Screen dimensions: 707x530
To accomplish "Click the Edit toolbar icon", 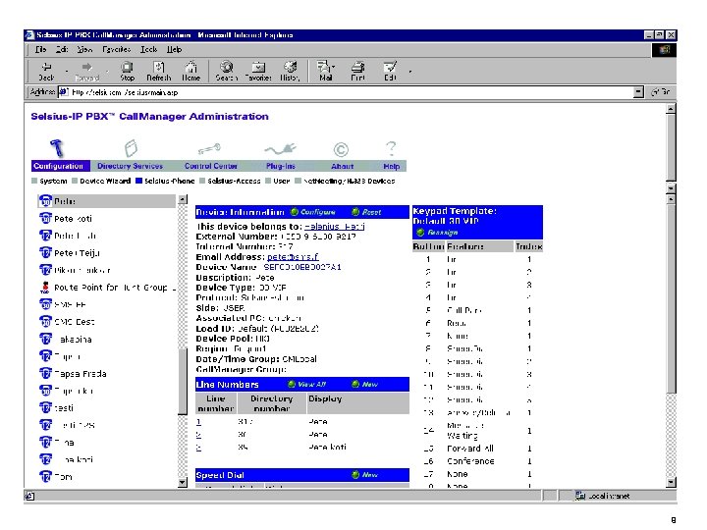I will pyautogui.click(x=390, y=72).
